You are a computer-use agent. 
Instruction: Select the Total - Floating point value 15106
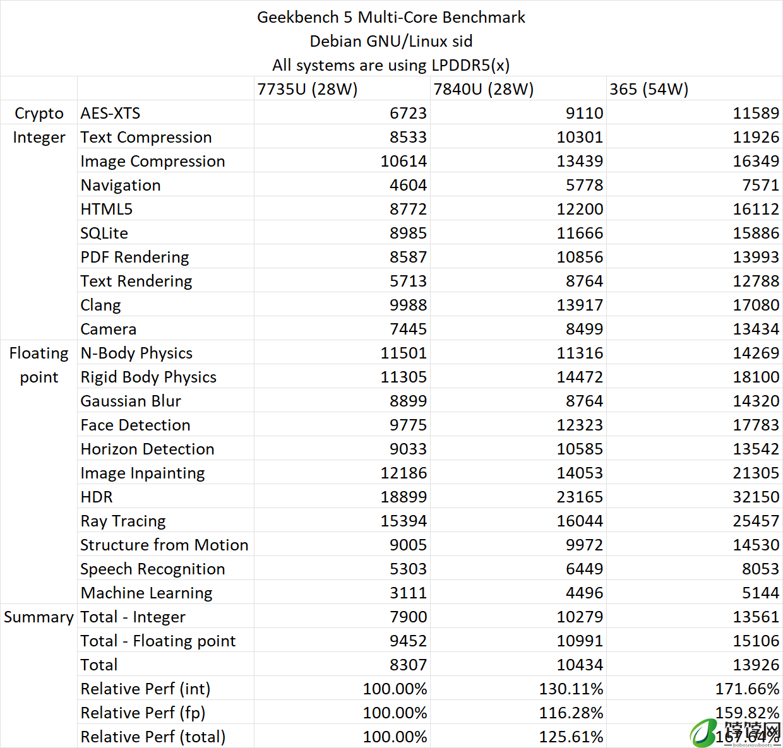(x=756, y=641)
